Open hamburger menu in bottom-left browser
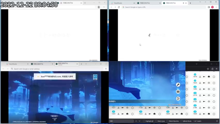The width and height of the screenshot is (220, 124). tap(106, 69)
